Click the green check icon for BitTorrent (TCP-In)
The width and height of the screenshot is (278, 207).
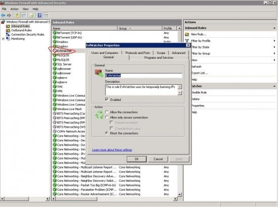(55, 33)
